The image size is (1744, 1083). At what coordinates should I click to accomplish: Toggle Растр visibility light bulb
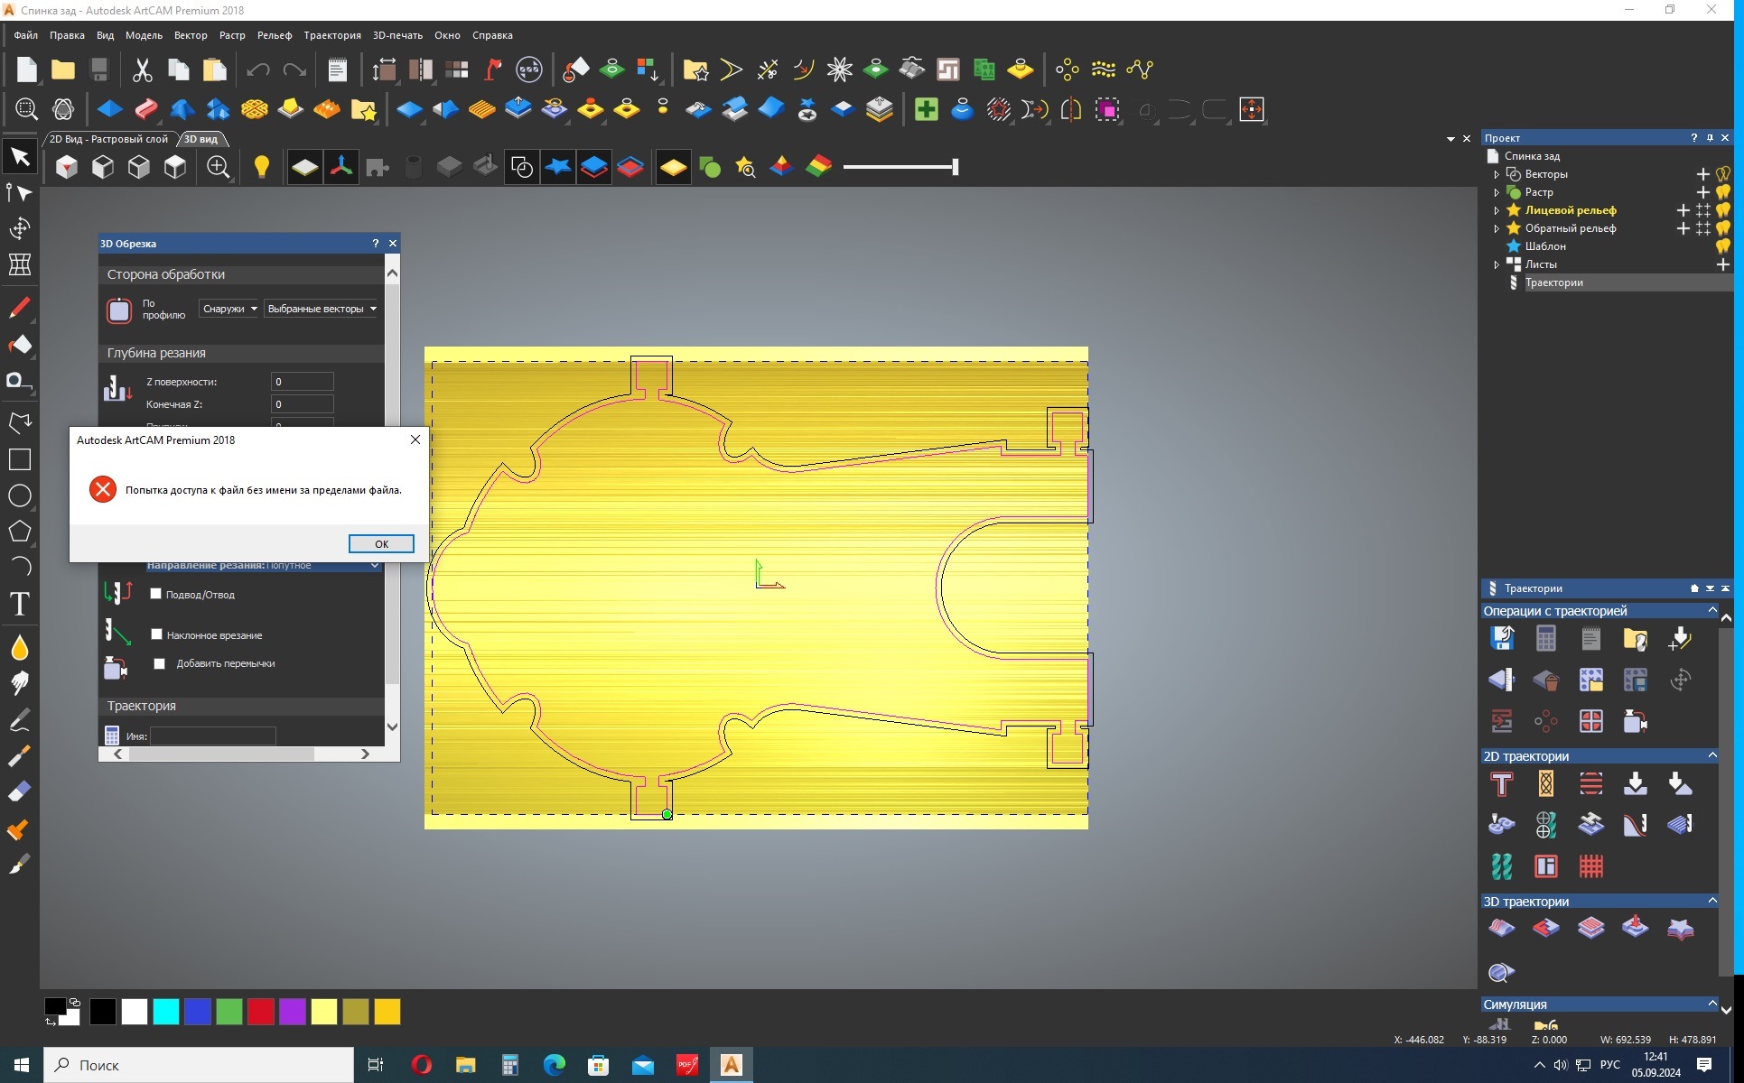1723,192
